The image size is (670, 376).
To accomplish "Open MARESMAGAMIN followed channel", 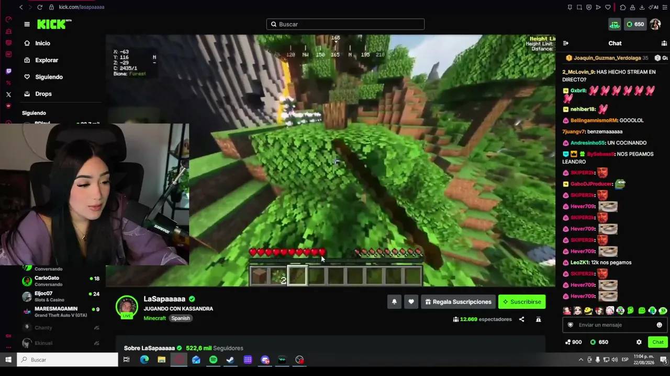I will pos(61,312).
